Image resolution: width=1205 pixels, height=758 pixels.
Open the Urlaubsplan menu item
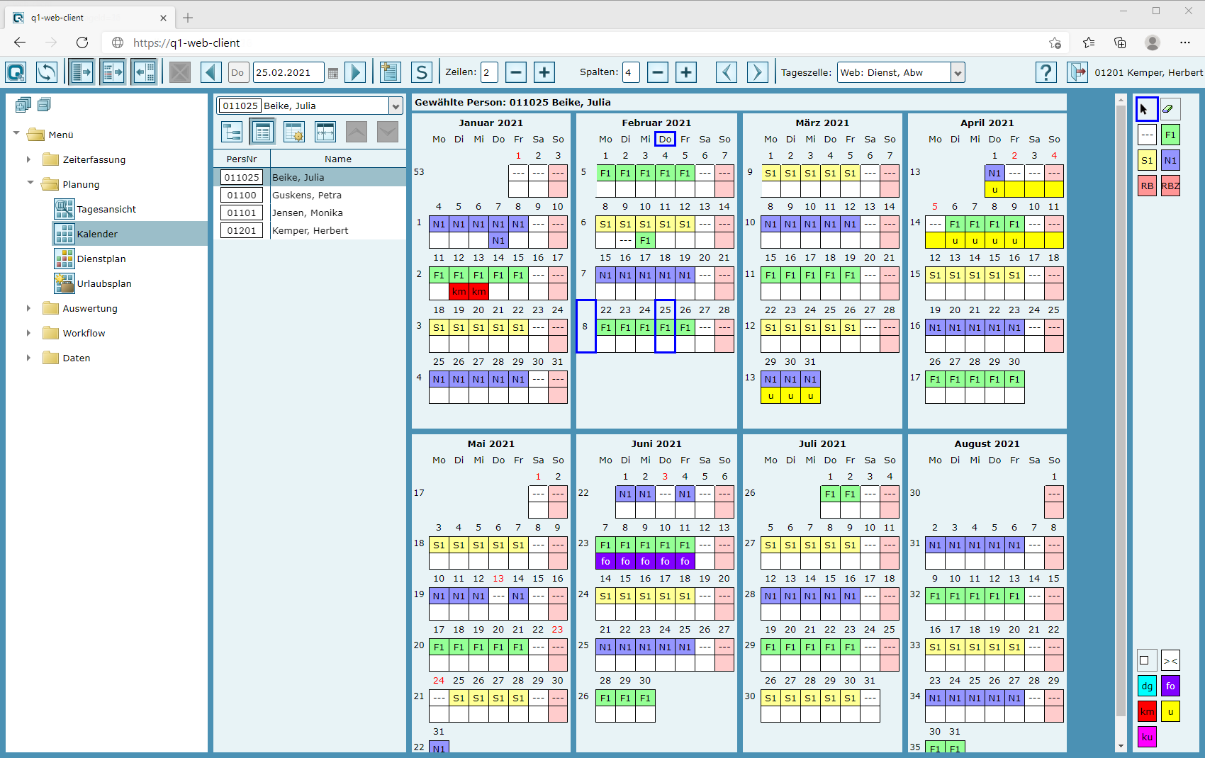(103, 283)
